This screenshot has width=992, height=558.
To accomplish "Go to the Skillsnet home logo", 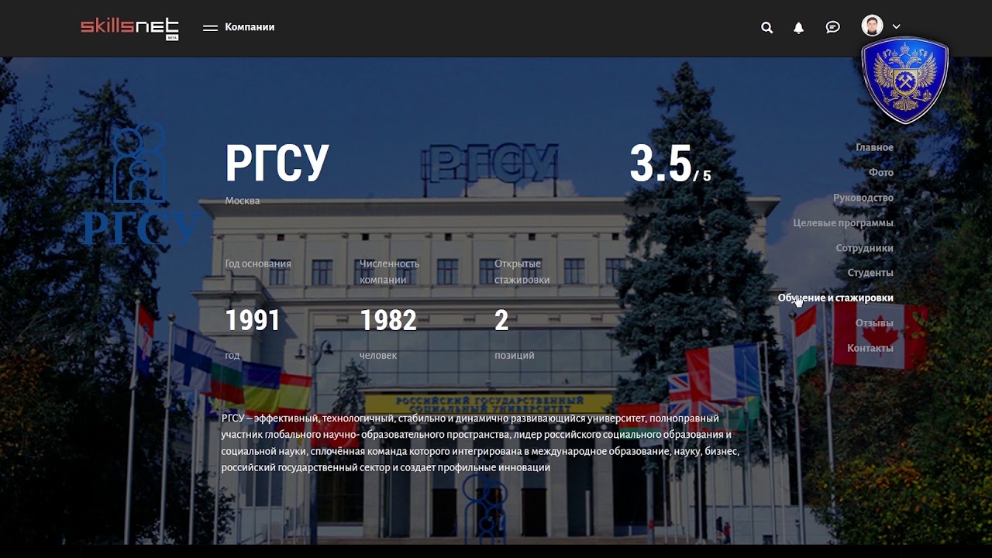I will click(129, 28).
